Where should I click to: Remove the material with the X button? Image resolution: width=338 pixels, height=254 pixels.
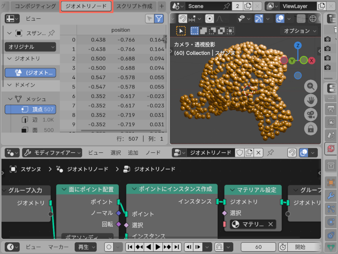tap(271, 224)
